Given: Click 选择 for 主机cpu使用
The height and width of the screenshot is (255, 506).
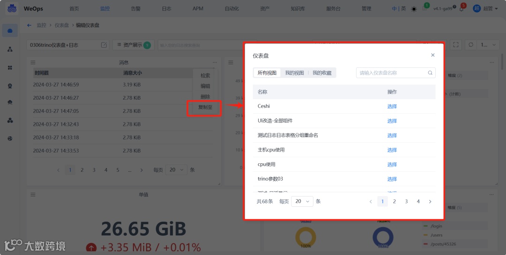Looking at the screenshot, I should click(392, 150).
